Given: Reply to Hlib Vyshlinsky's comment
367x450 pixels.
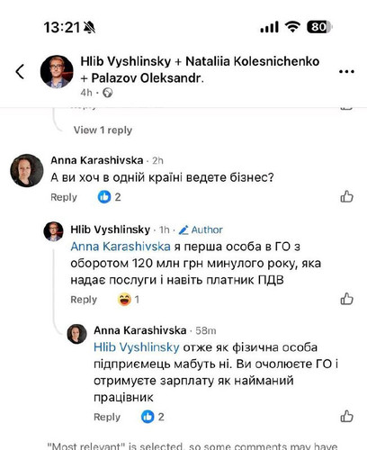Looking at the screenshot, I should coord(84,300).
